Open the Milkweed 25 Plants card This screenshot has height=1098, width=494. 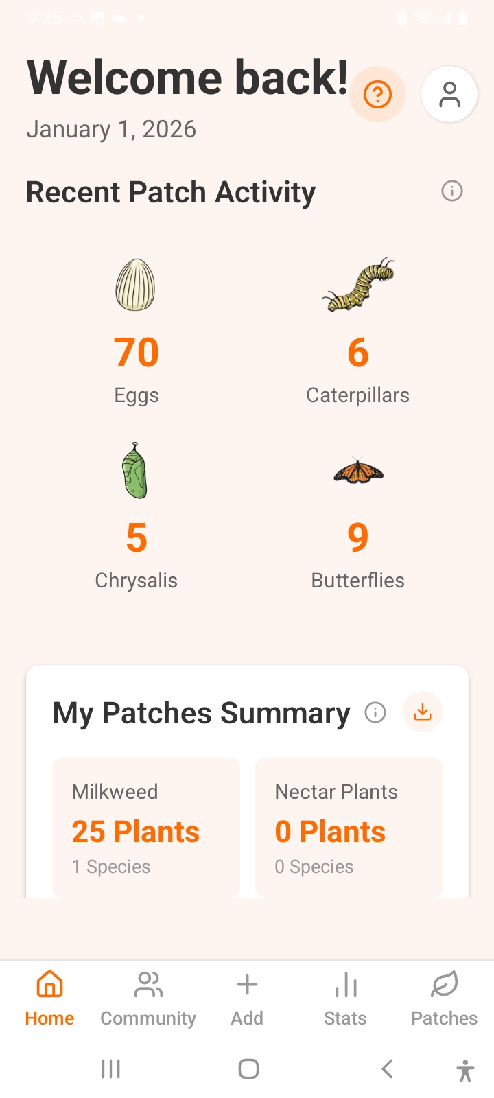point(146,827)
